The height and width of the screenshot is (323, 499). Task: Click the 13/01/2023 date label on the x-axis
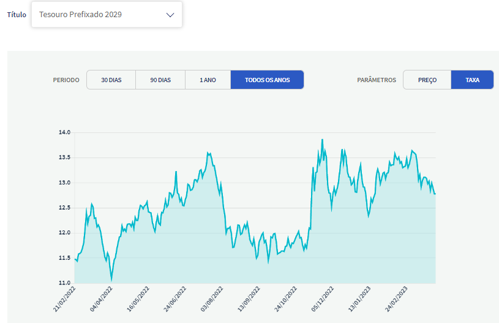pyautogui.click(x=359, y=299)
